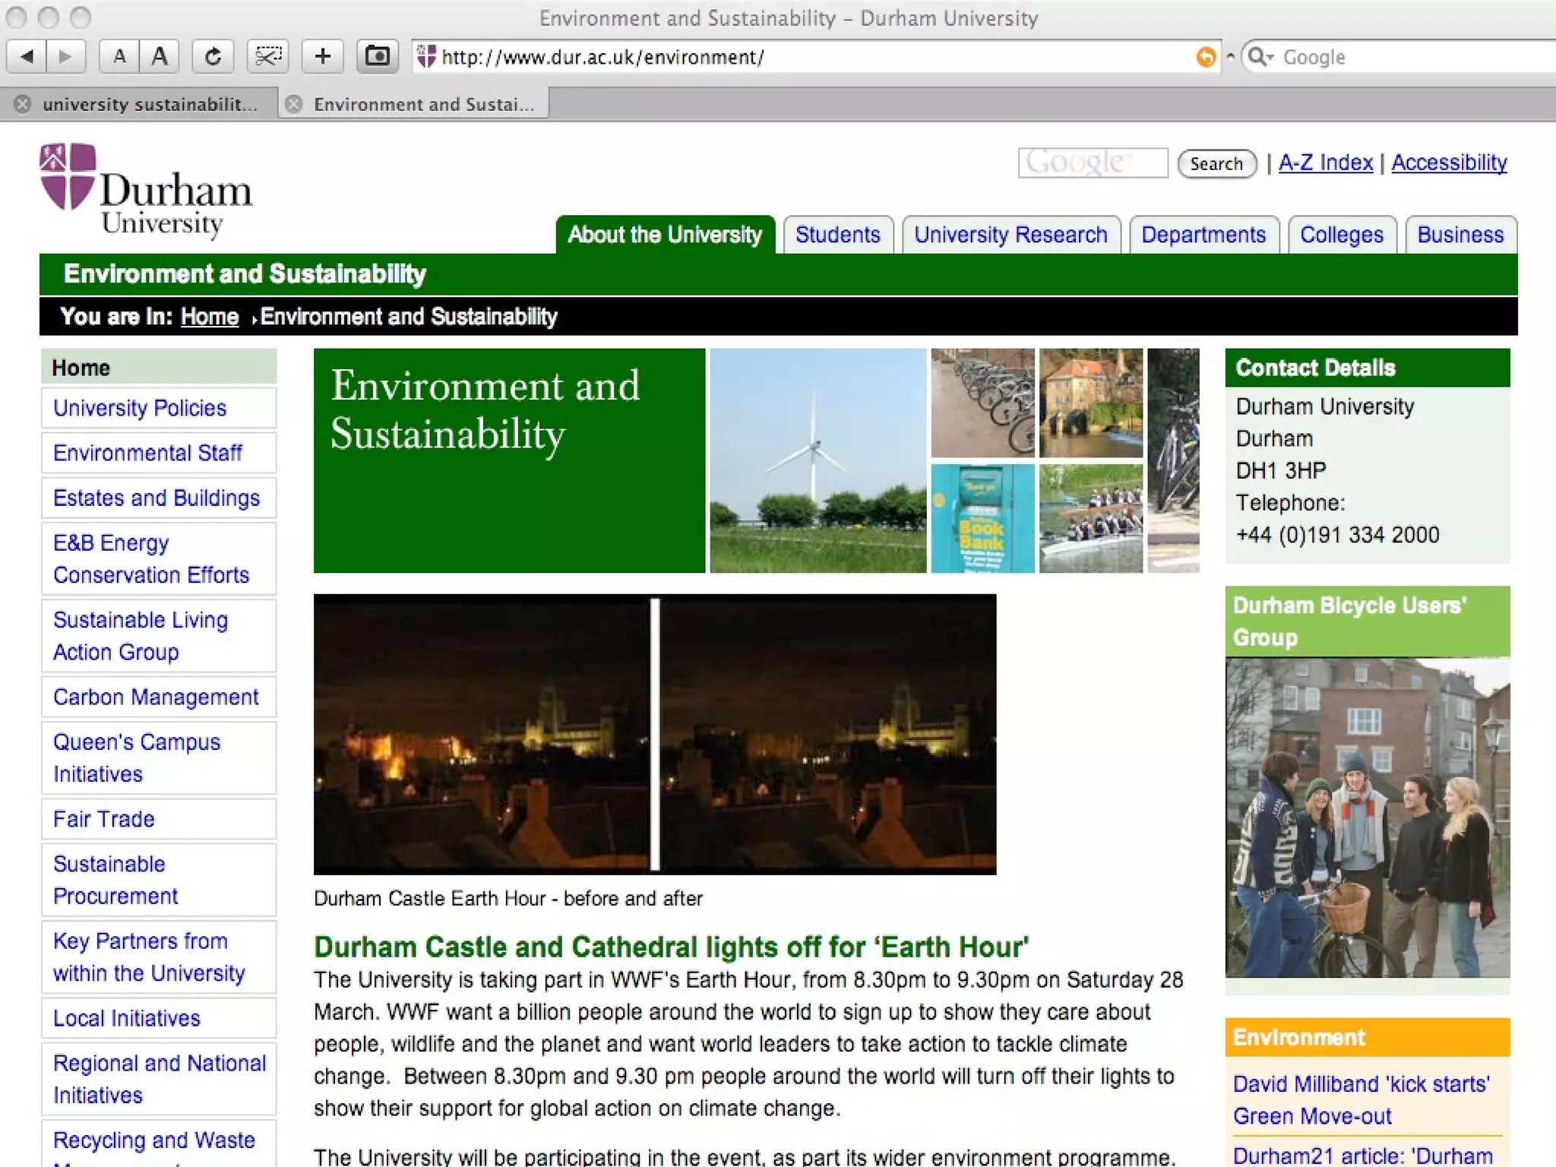The image size is (1556, 1167).
Task: Click into the page Google search field
Action: (x=1092, y=163)
